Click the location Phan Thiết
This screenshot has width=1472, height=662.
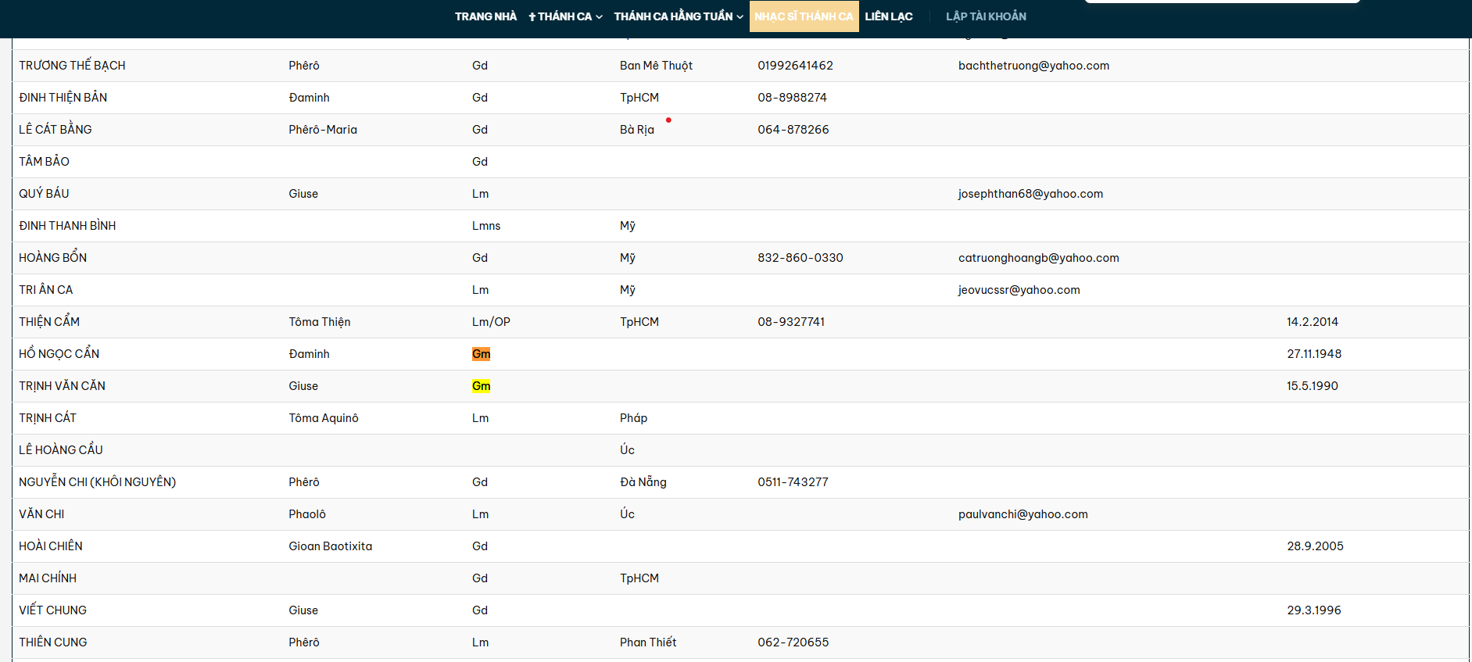pyautogui.click(x=648, y=642)
